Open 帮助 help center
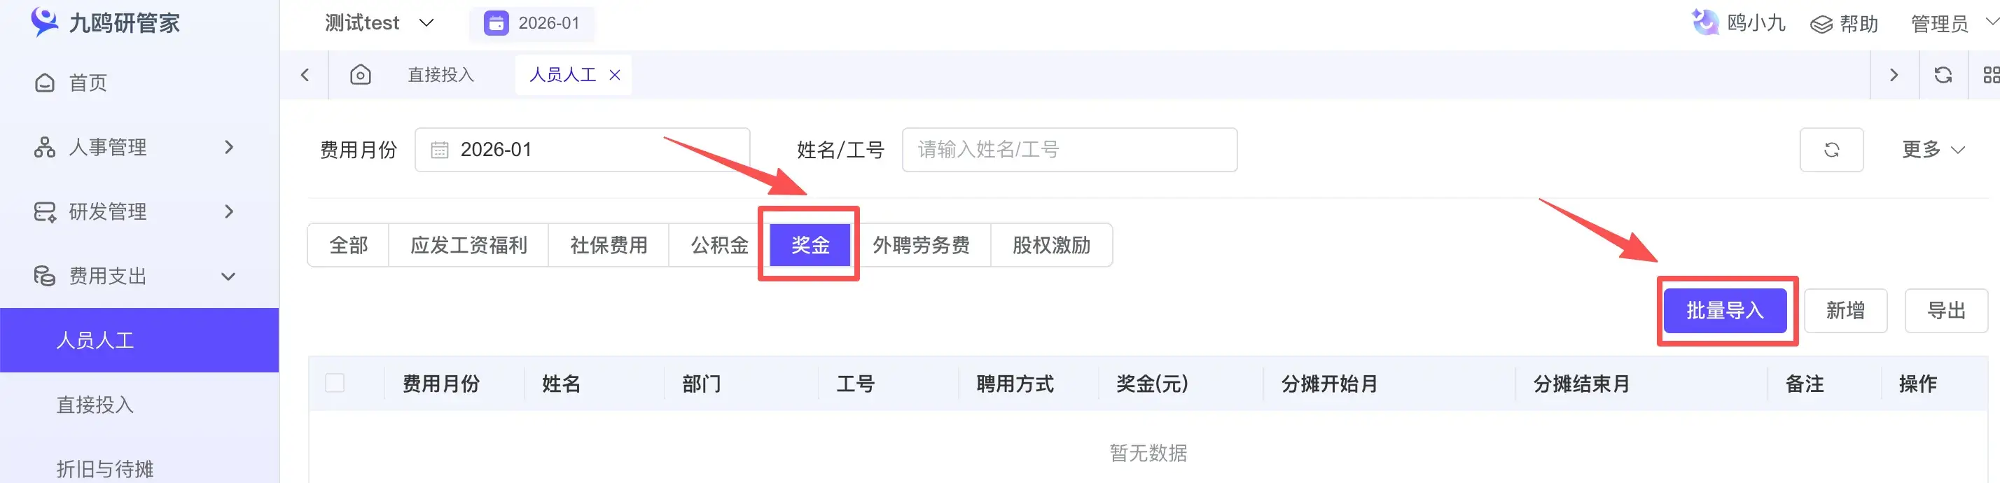 click(1844, 24)
